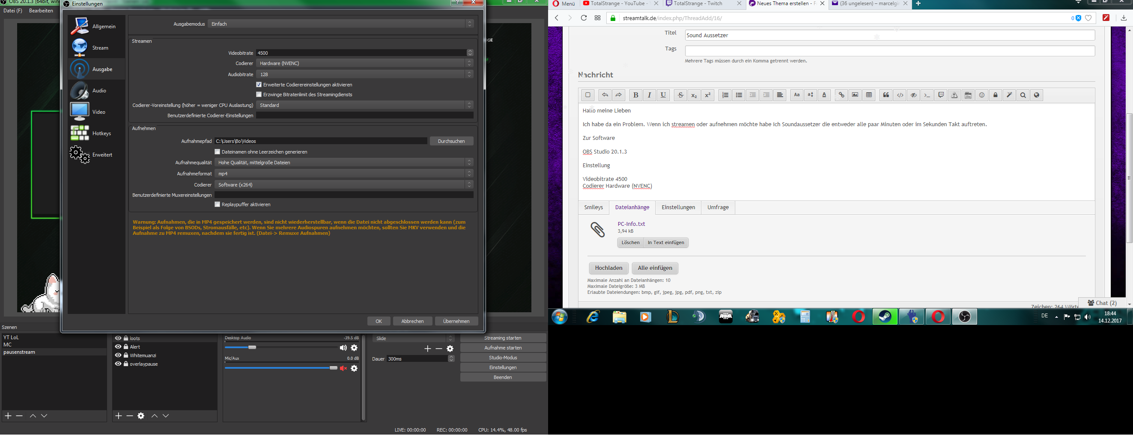This screenshot has width=1133, height=438.
Task: Open the stream Codierer Hardware (NVENC) dropdown
Action: (364, 64)
